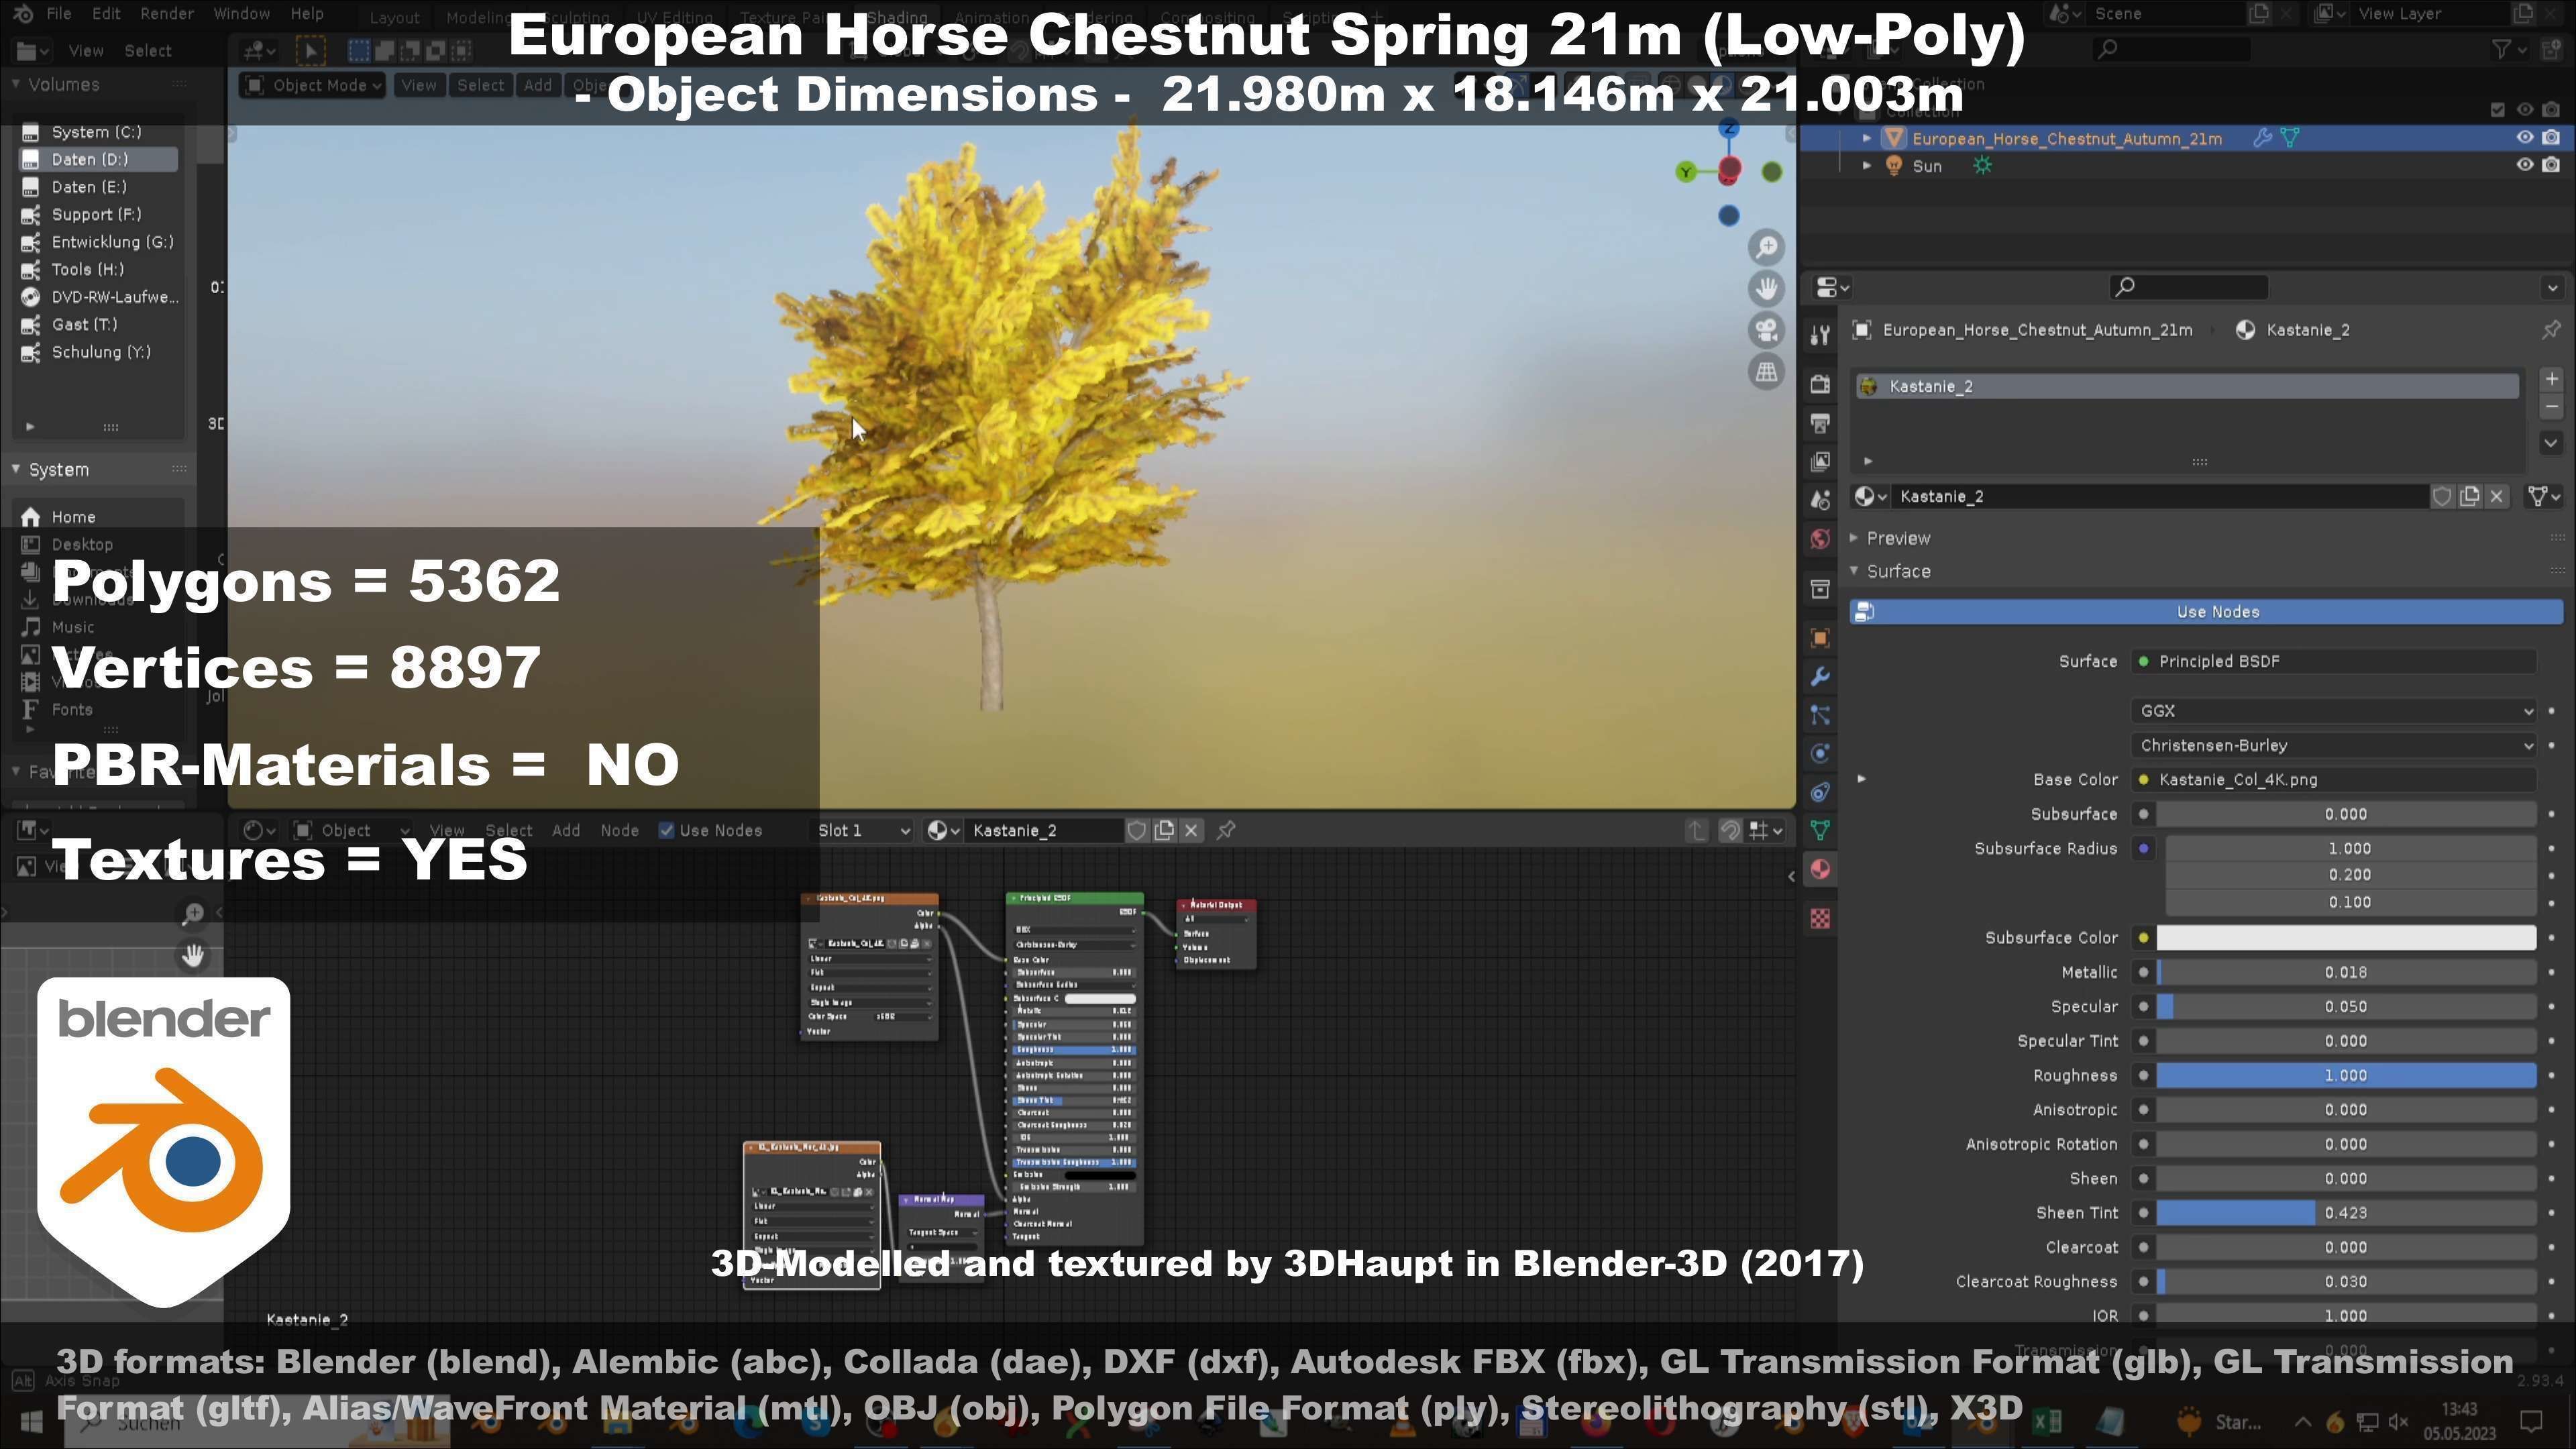Disable rendering of European_Horse_Chestnut_Autumn_21m camera icon

[x=2551, y=138]
